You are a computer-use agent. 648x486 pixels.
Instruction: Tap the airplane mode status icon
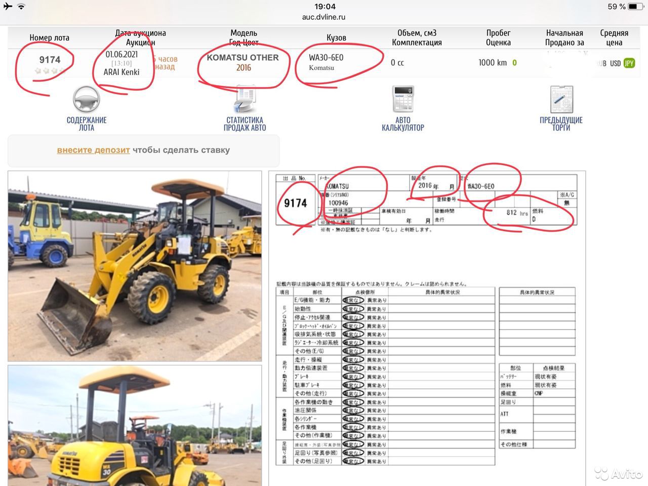8,7
